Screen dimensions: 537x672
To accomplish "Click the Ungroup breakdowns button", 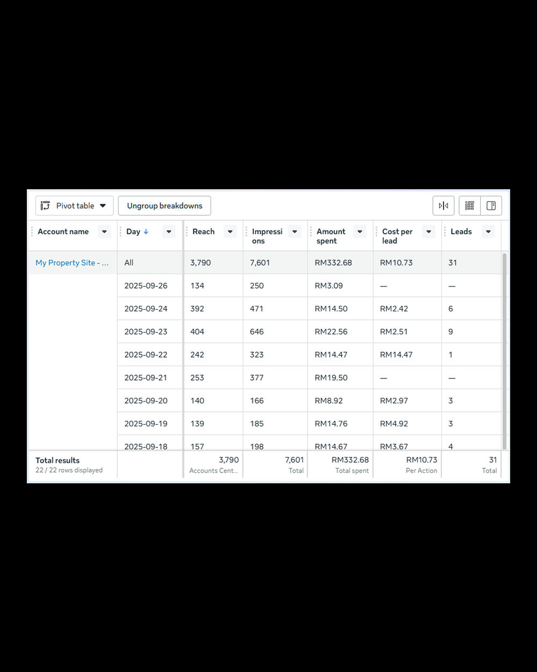I will click(164, 205).
